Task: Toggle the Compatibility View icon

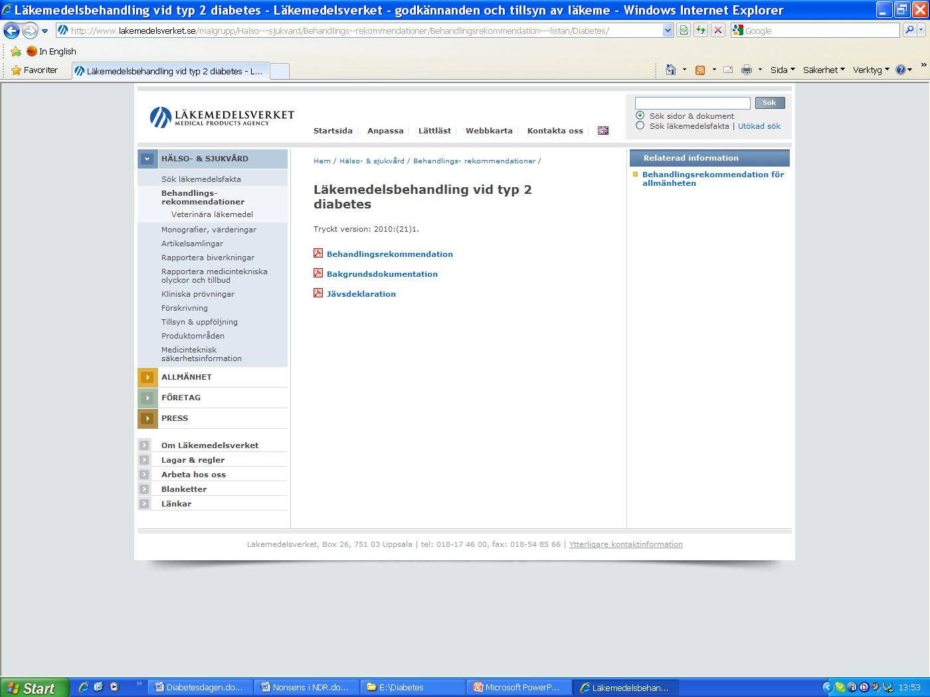Action: click(684, 31)
